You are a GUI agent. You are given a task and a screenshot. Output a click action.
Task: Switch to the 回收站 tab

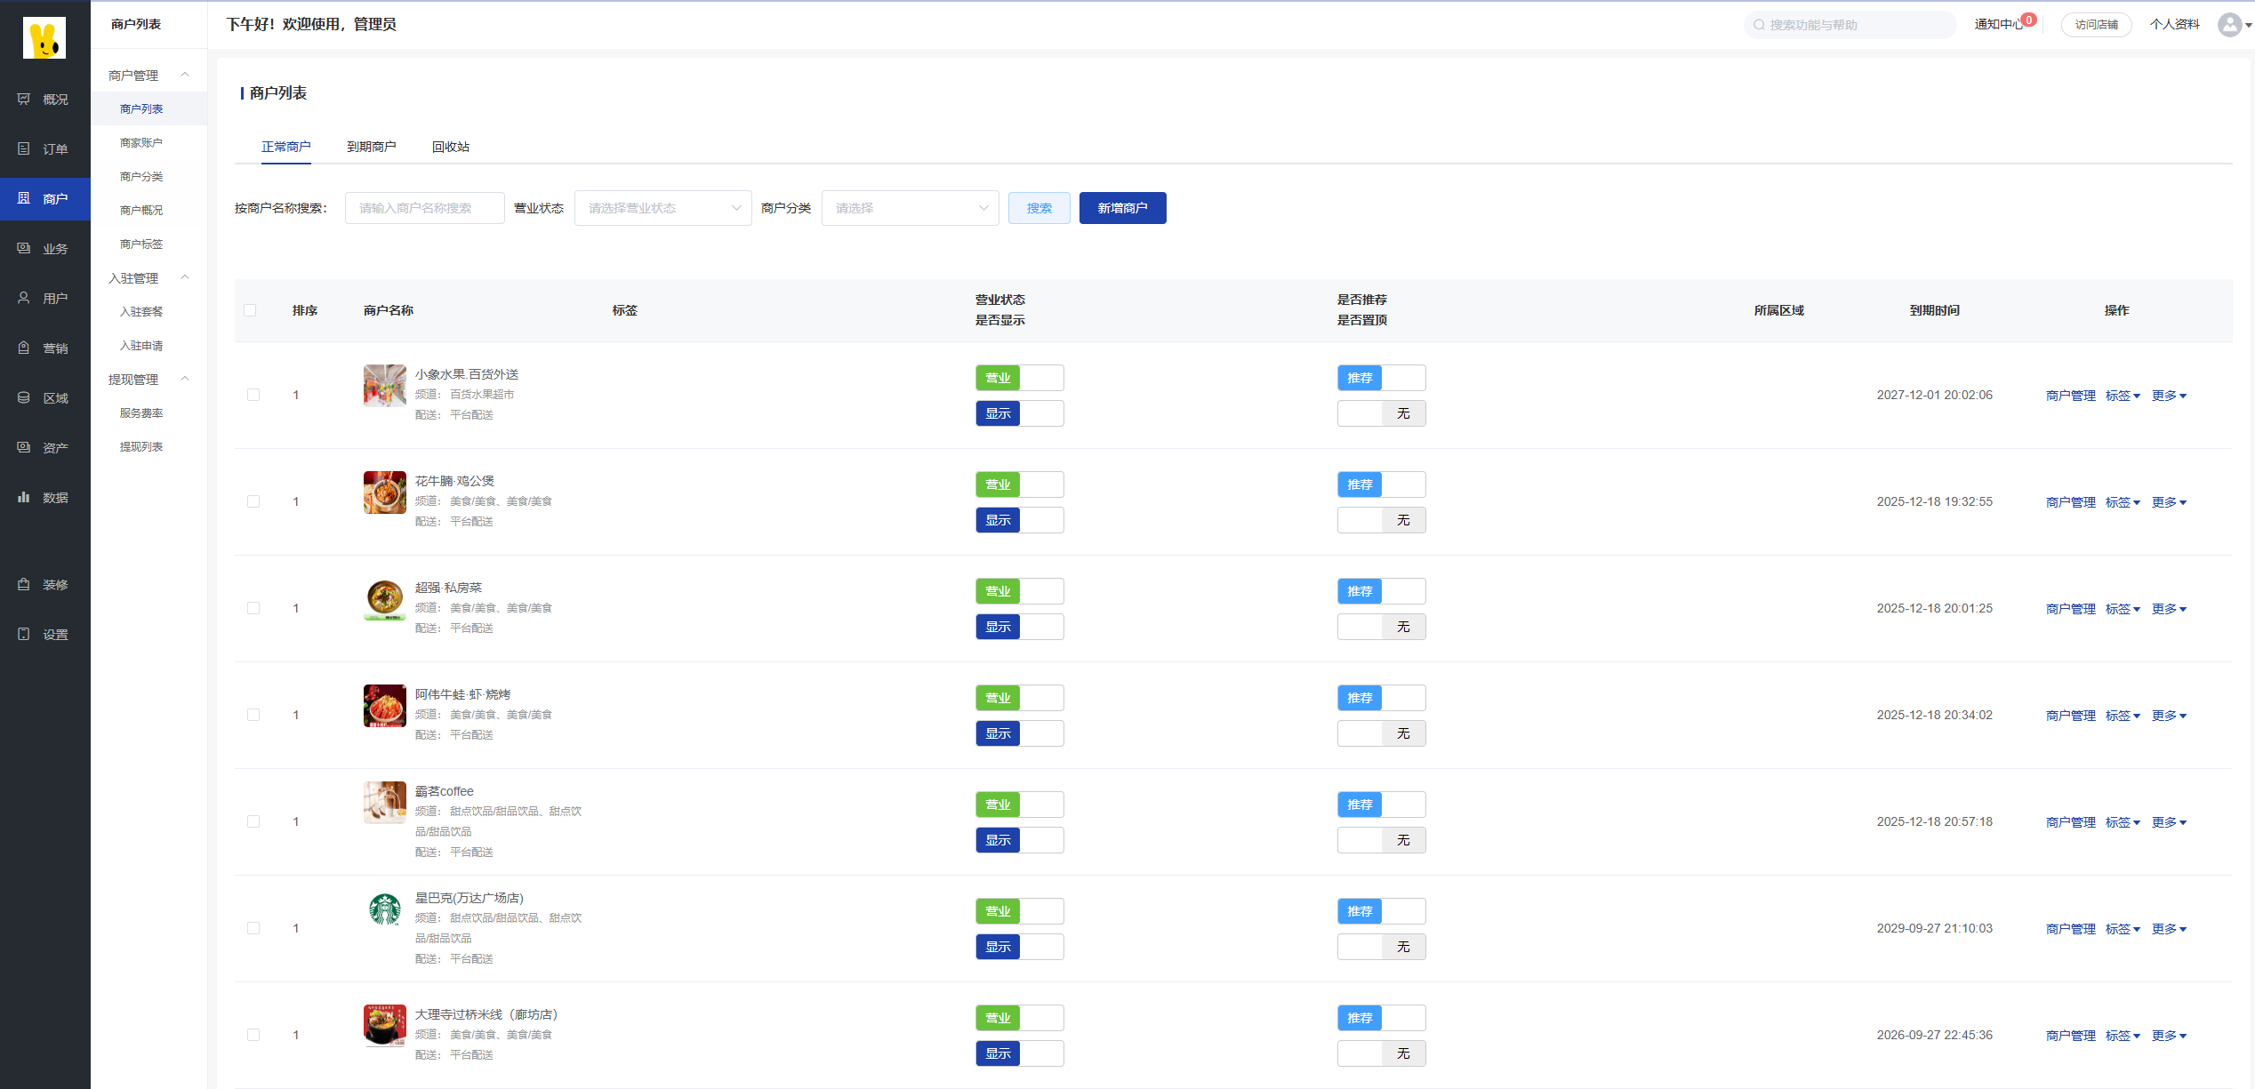(x=450, y=147)
